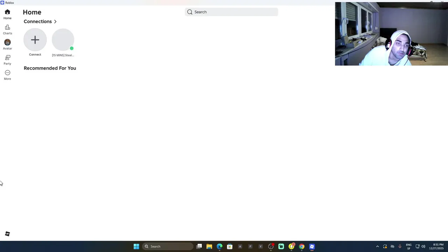Open the Charts sidebar item

pos(7,30)
